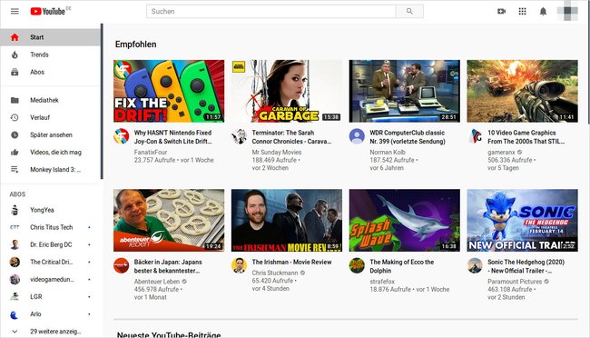Click strafefox channel avatar
Viewport: 590px width, 338px height.
tap(357, 265)
